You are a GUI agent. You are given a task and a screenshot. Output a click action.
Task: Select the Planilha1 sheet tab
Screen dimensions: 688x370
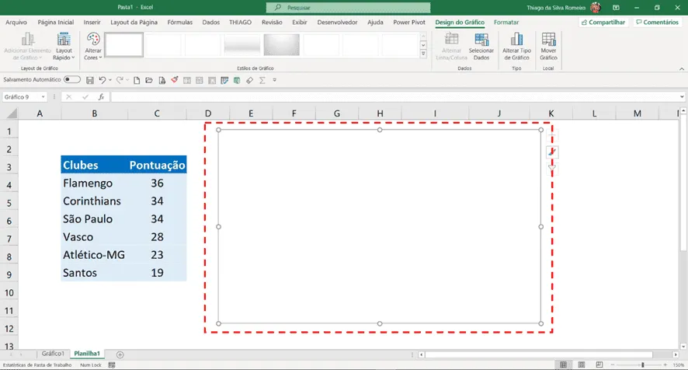[87, 354]
